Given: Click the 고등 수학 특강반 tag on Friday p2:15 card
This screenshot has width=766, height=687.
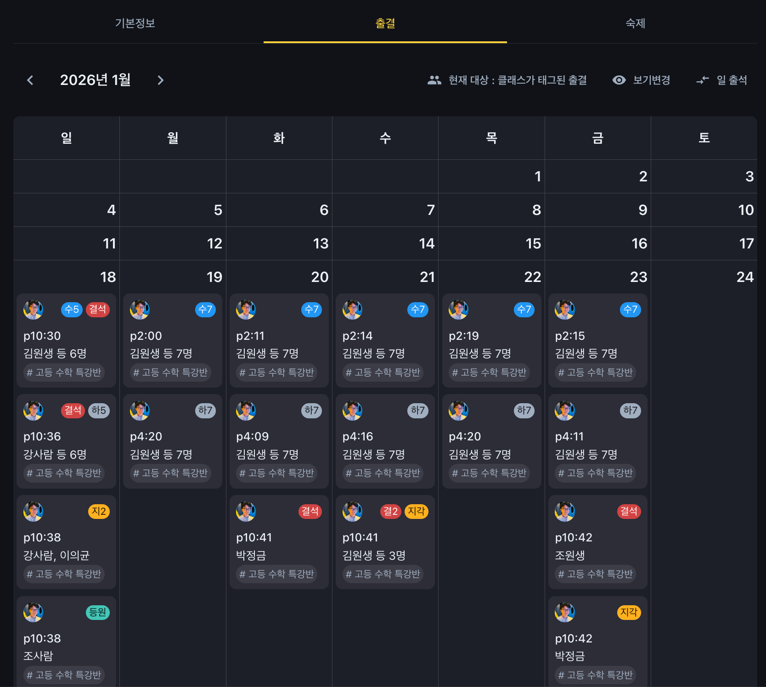Looking at the screenshot, I should click(x=595, y=372).
